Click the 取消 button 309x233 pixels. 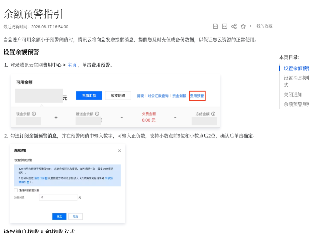coord(75,216)
